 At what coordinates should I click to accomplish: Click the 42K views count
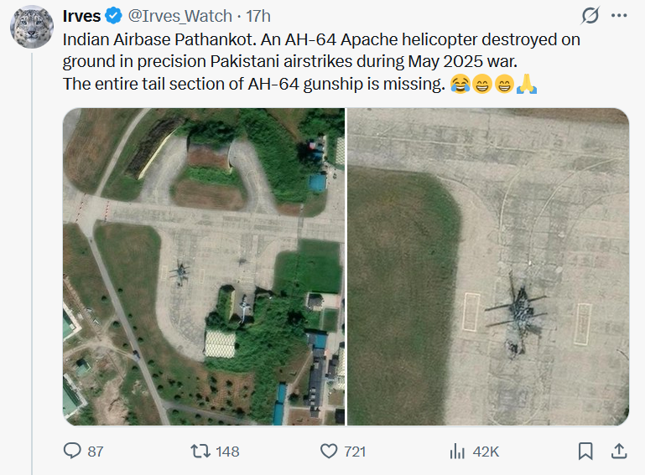pyautogui.click(x=486, y=452)
